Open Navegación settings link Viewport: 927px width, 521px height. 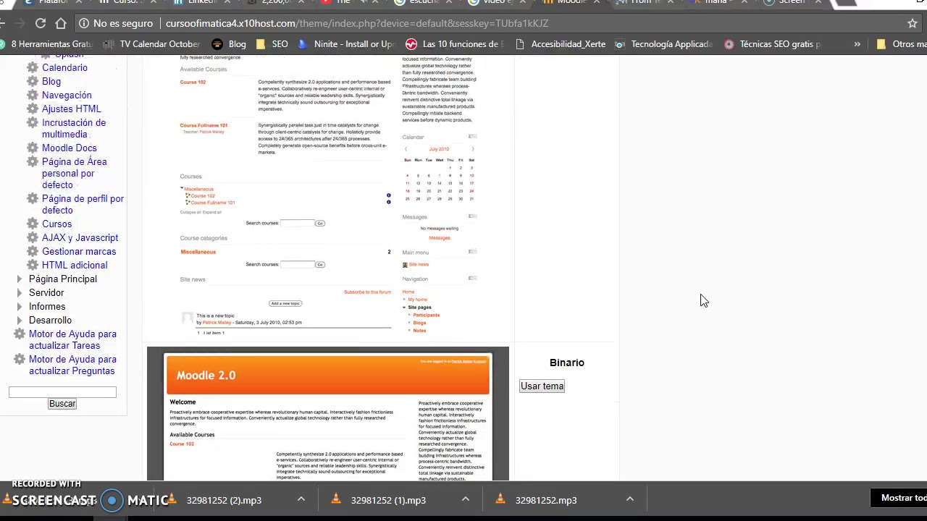tap(67, 95)
